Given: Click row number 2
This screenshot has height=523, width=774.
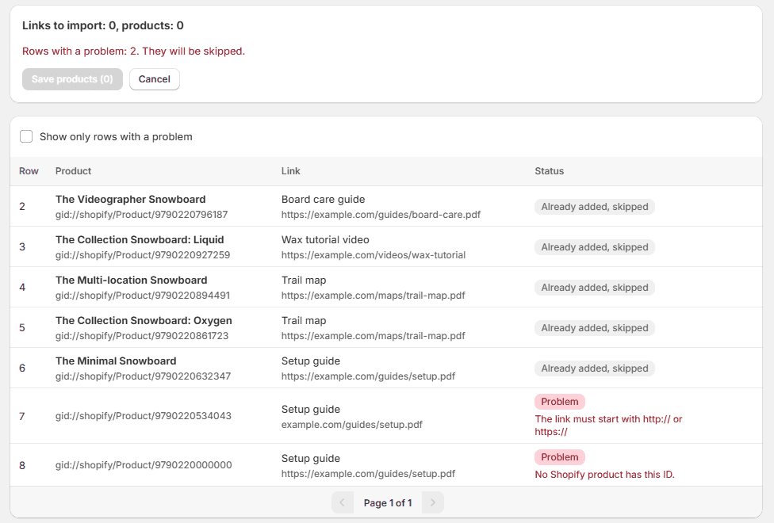Looking at the screenshot, I should [x=22, y=207].
